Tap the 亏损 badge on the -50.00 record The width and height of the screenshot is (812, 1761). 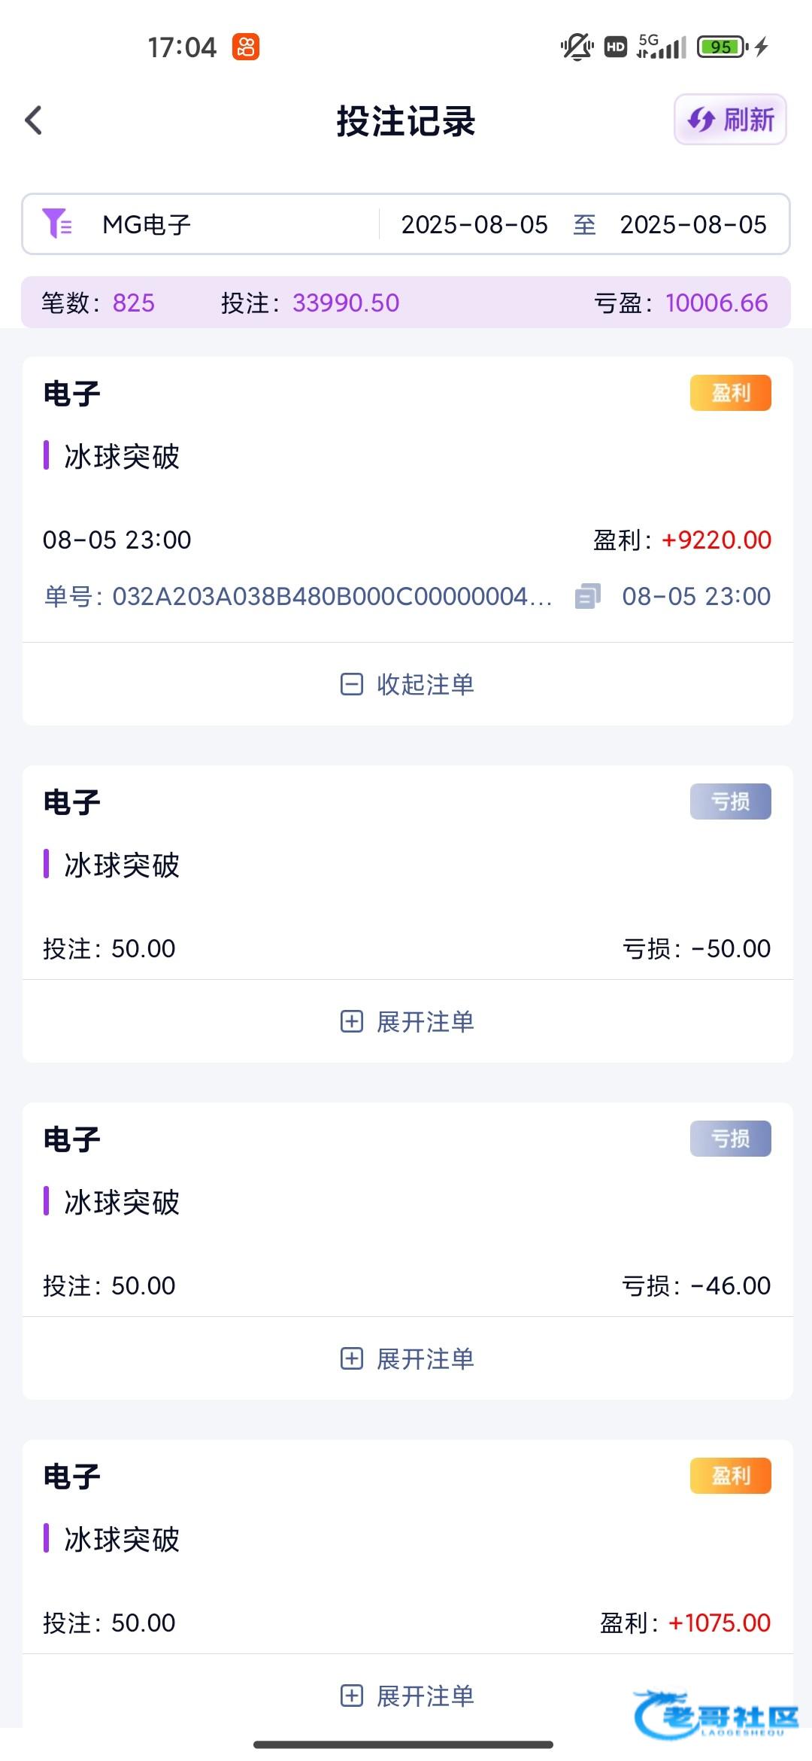pyautogui.click(x=730, y=801)
